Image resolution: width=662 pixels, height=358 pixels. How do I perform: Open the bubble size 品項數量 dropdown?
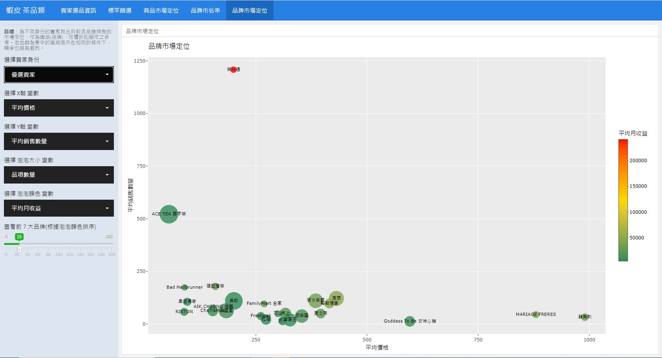tap(59, 175)
